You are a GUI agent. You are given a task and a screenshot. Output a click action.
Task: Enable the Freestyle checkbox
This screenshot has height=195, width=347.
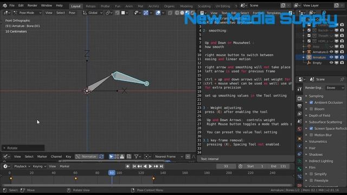[311, 180]
